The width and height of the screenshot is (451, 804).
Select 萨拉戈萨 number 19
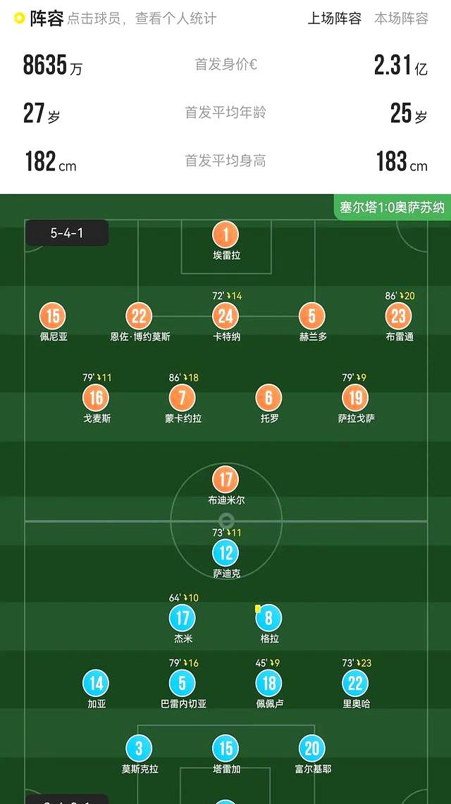pos(354,398)
